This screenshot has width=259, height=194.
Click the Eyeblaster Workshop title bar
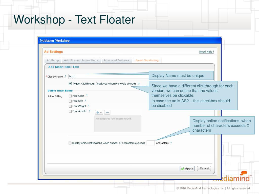point(130,41)
